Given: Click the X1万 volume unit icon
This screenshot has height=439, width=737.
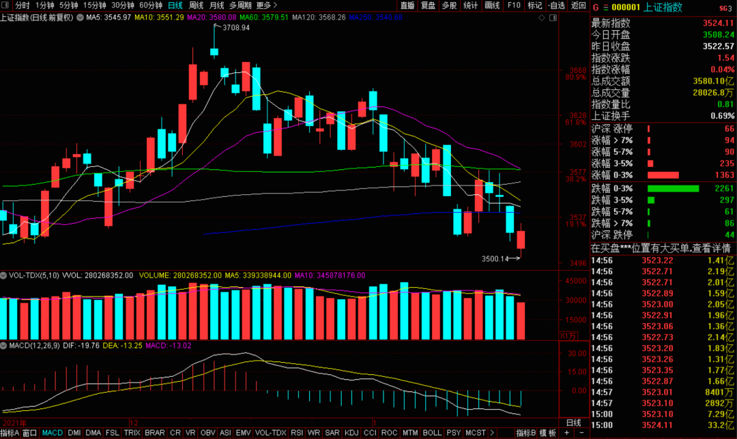Looking at the screenshot, I should point(568,335).
